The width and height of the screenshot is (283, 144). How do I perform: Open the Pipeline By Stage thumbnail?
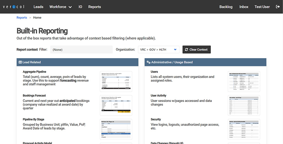(116, 129)
